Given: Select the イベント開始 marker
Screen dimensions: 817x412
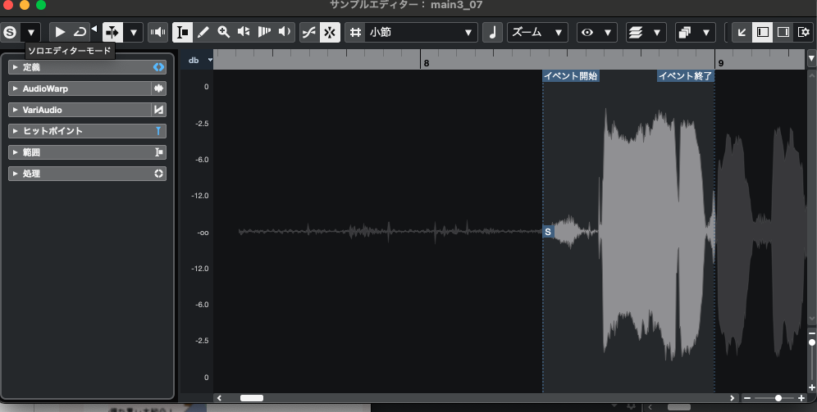Looking at the screenshot, I should coord(571,76).
